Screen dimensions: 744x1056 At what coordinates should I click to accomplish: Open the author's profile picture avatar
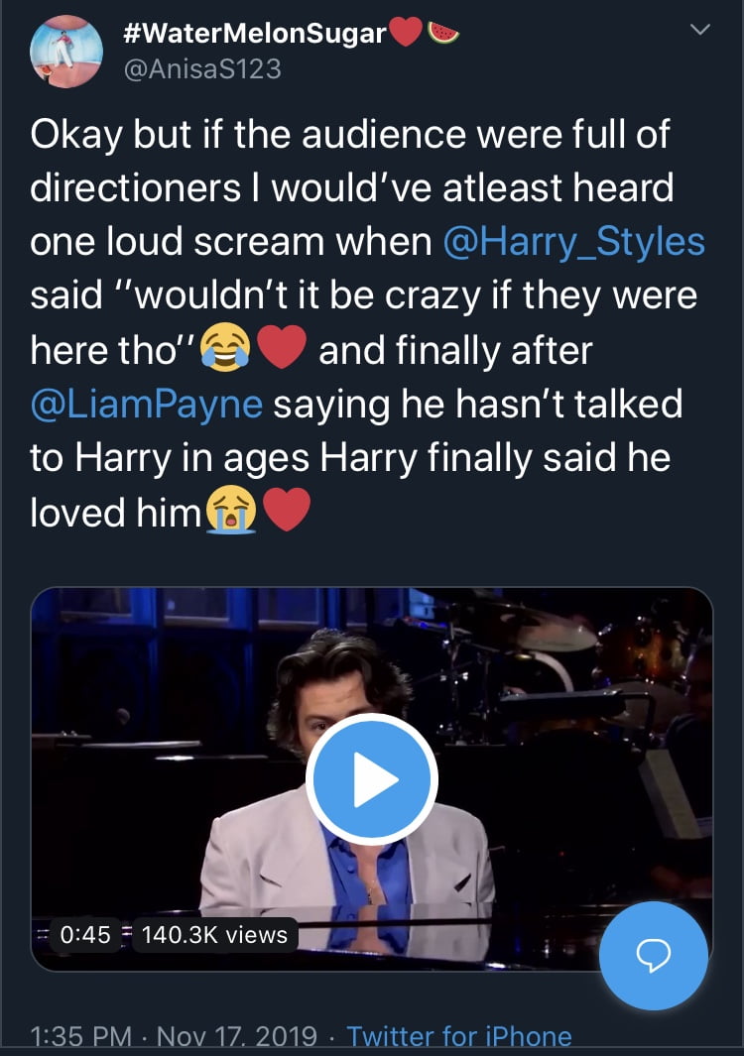(x=64, y=53)
